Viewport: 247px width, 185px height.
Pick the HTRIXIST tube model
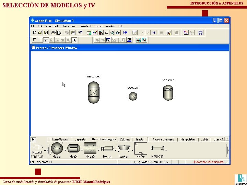pos(157,148)
